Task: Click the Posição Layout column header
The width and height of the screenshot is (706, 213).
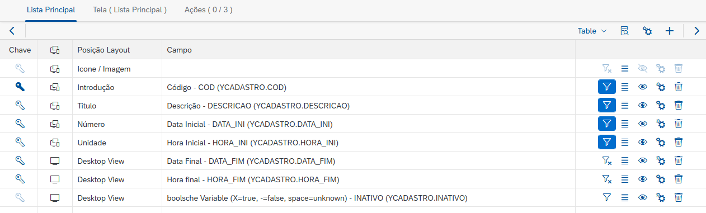Action: pyautogui.click(x=103, y=50)
